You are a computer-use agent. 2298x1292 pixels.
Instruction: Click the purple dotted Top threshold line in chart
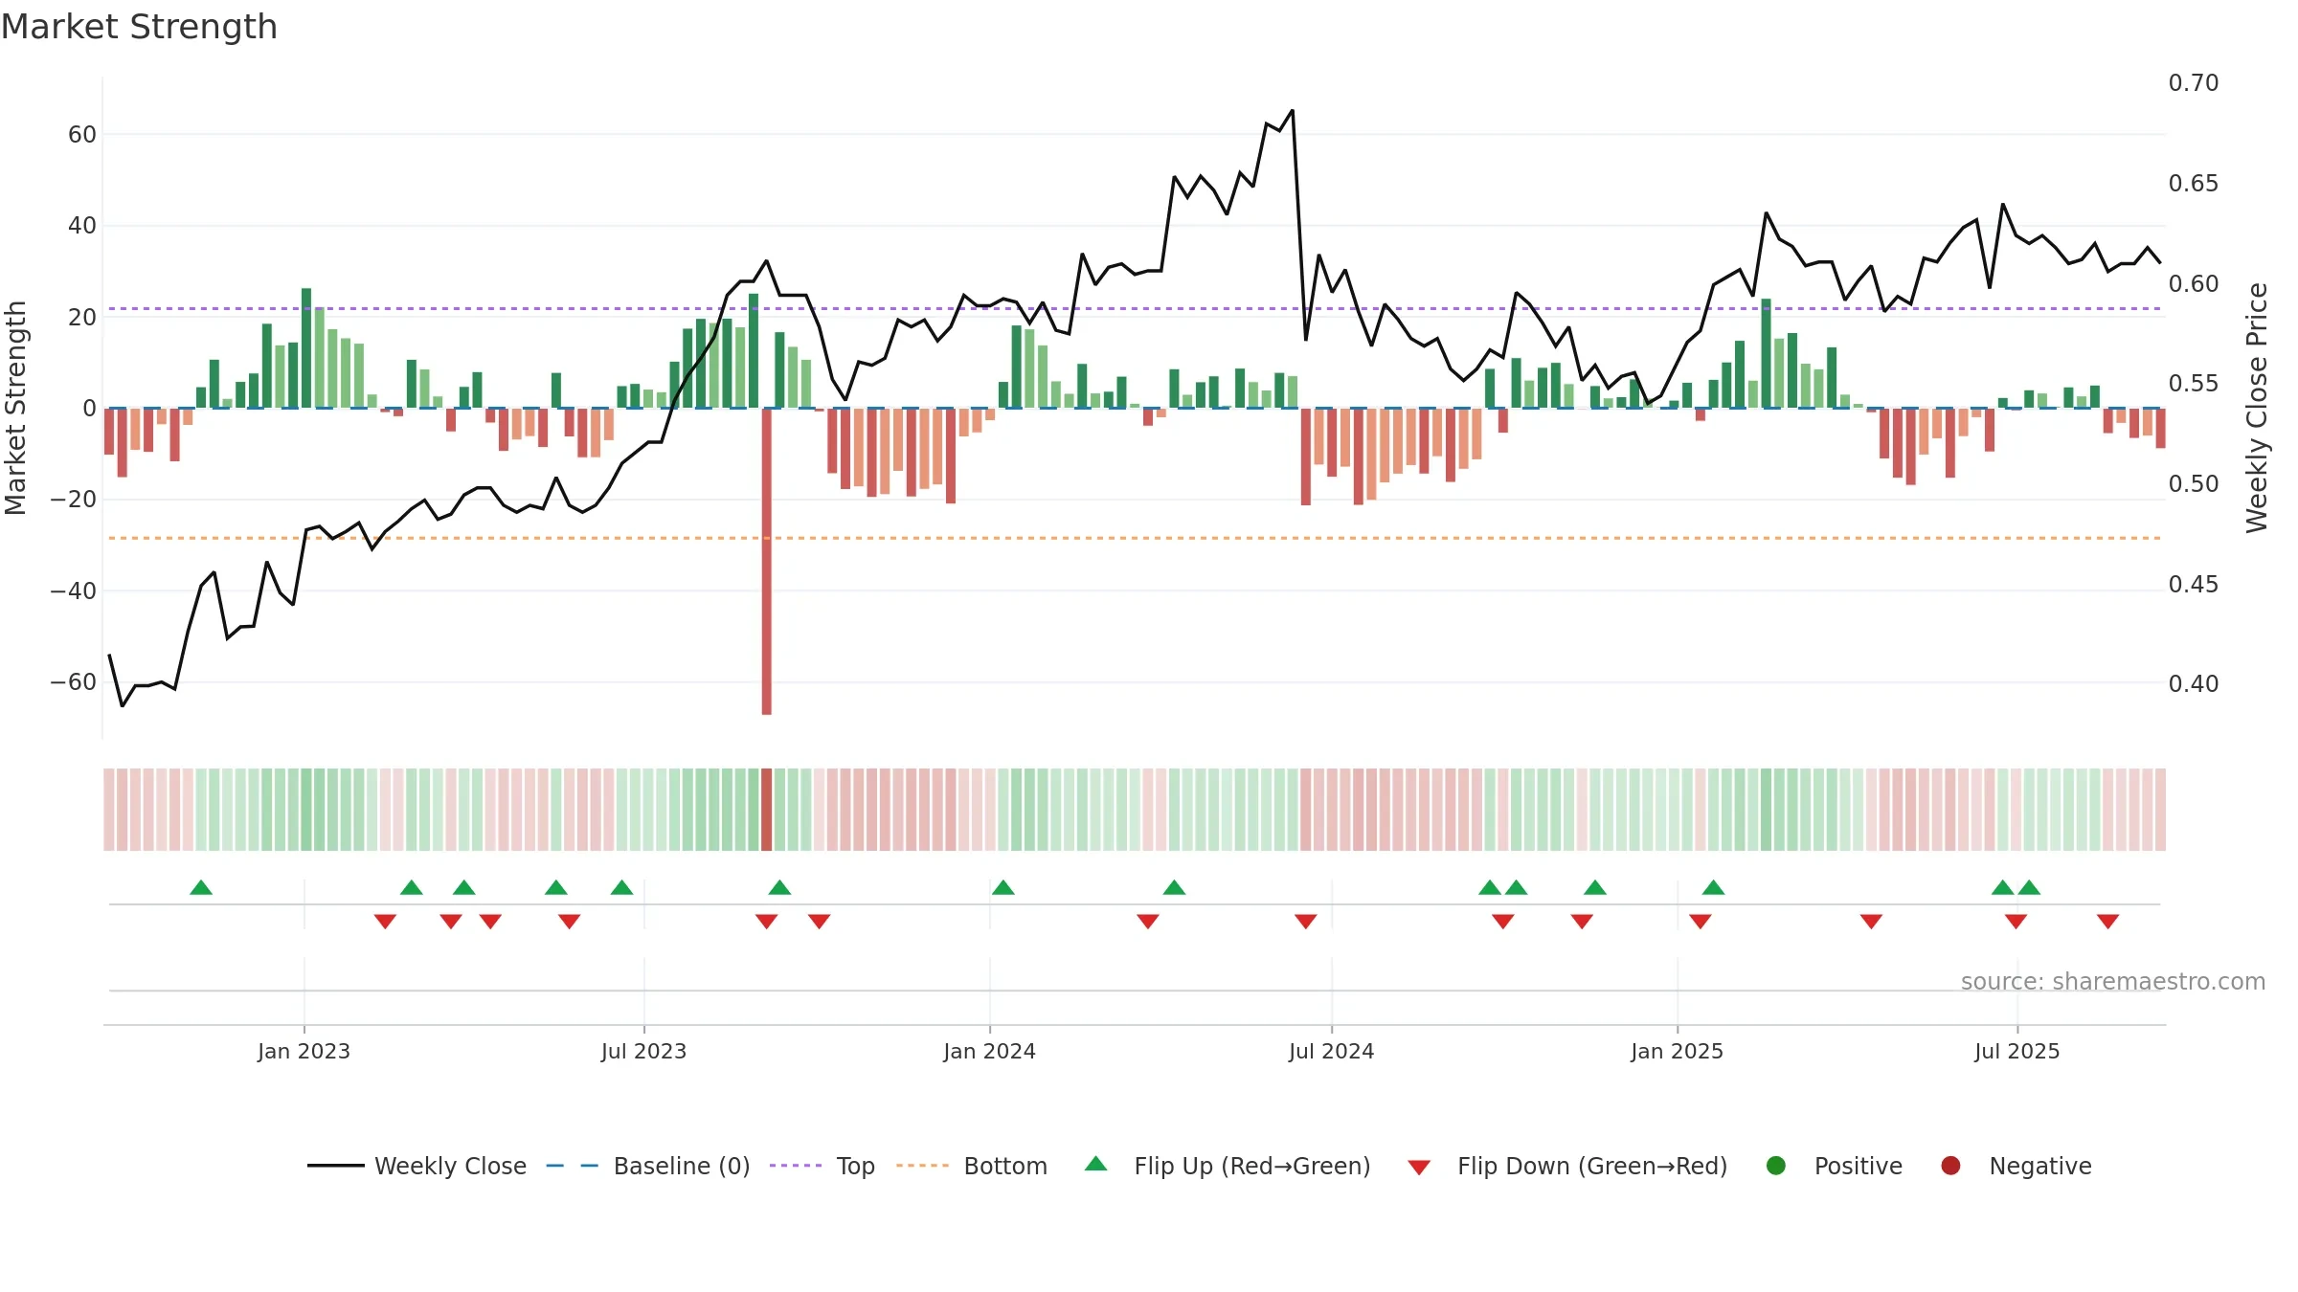[1135, 309]
